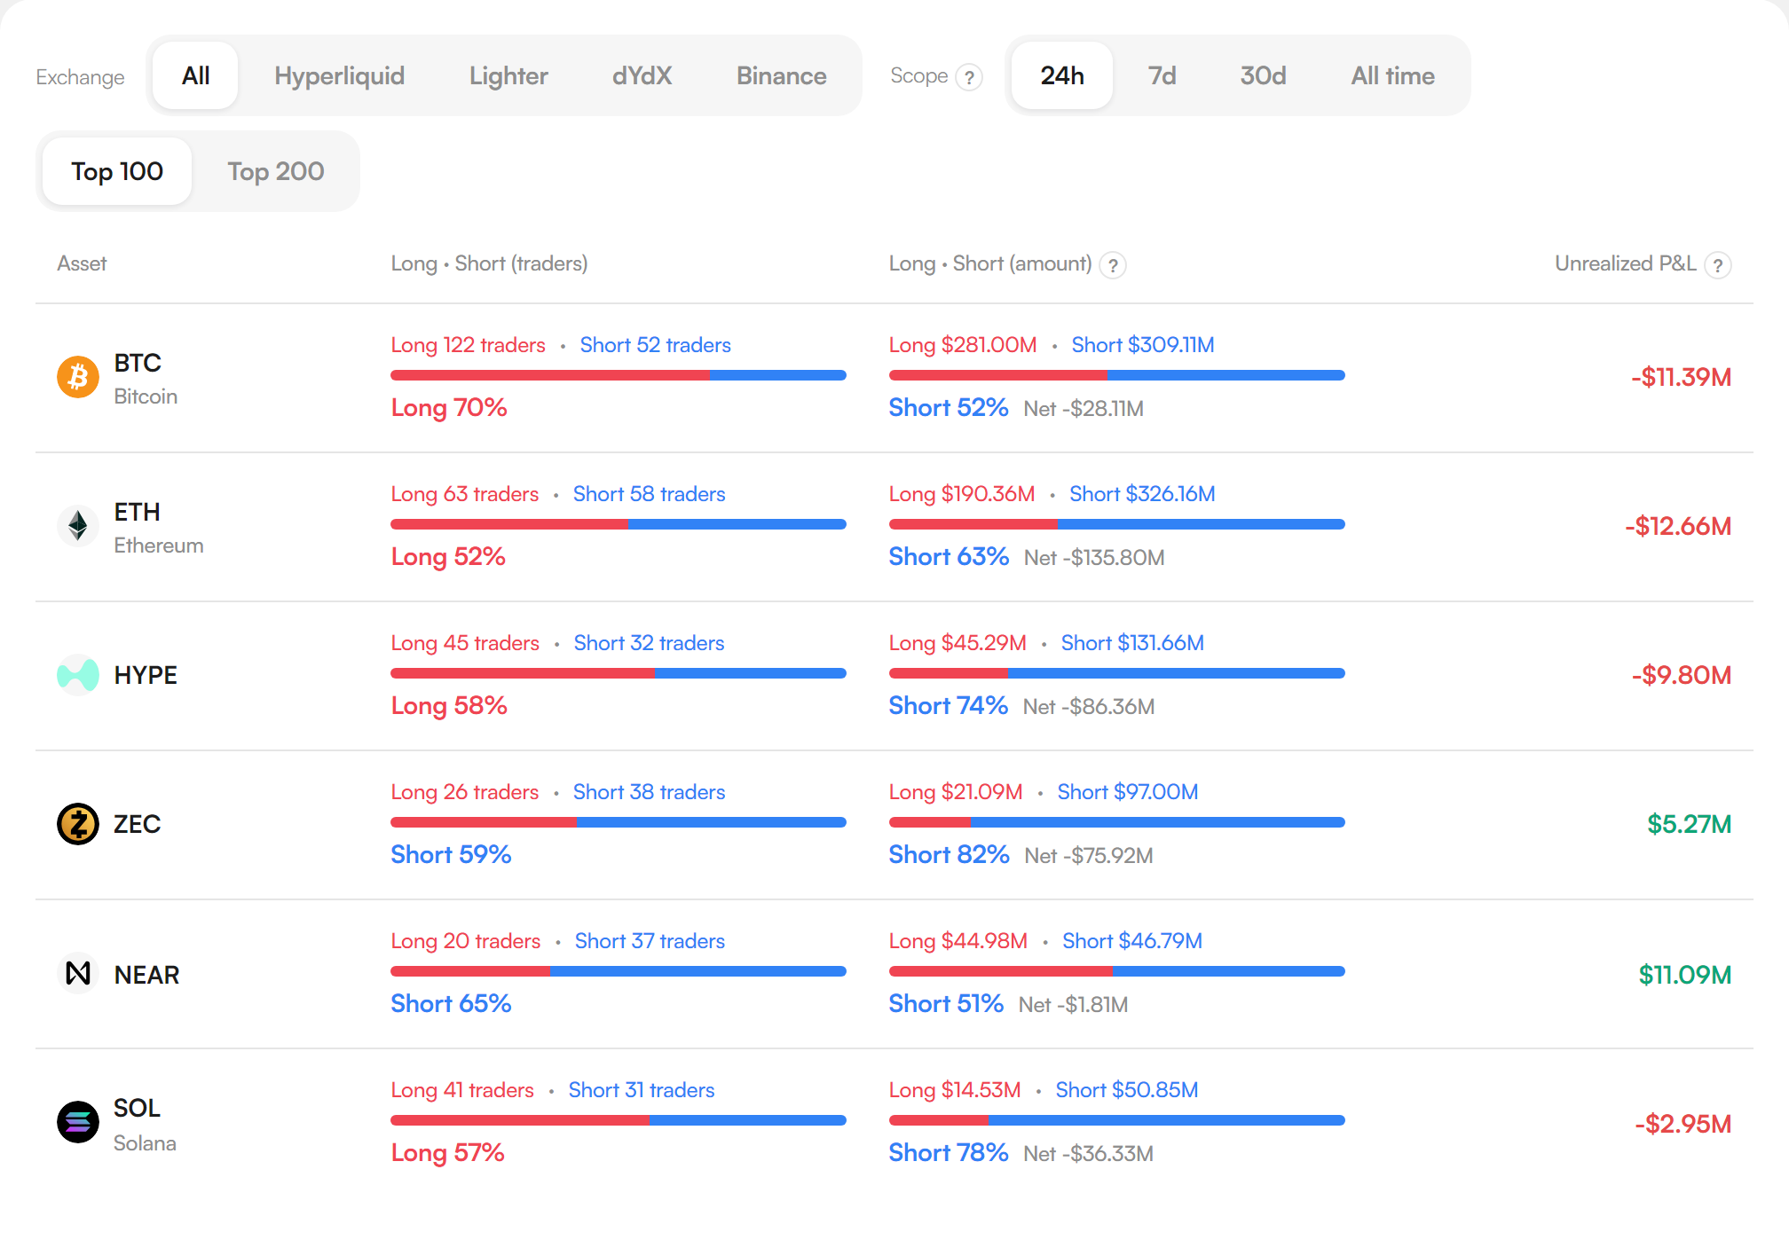Switch to Top 200 traders
Image resolution: width=1789 pixels, height=1240 pixels.
276,171
